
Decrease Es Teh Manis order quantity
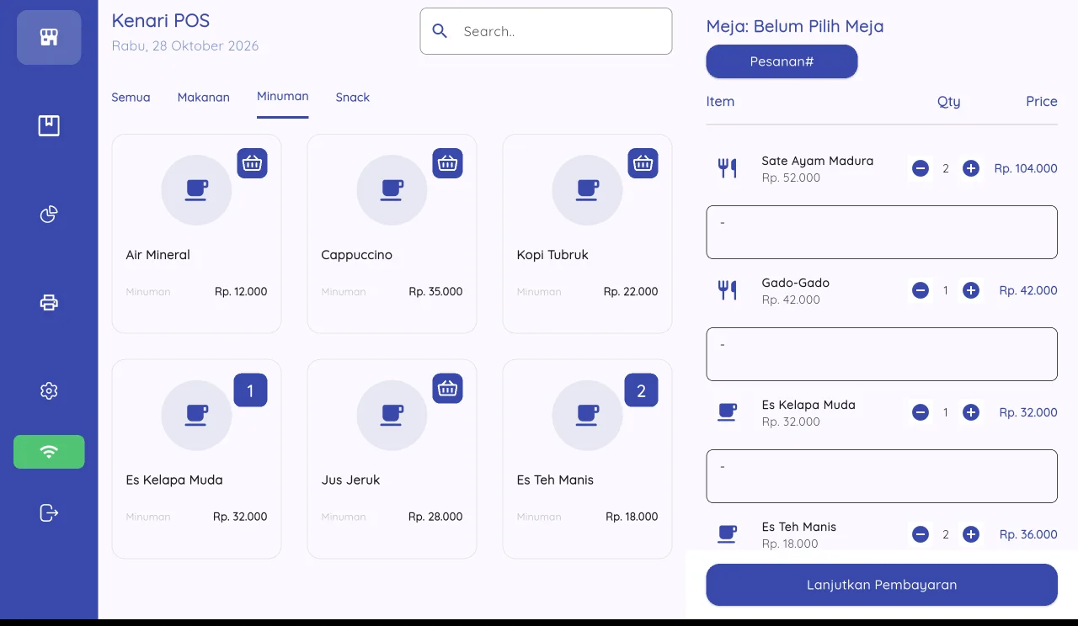(921, 534)
